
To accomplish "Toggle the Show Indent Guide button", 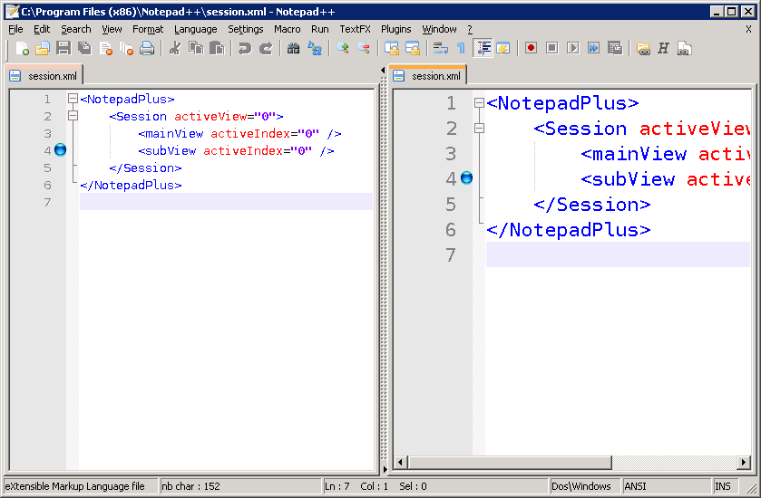I will (x=483, y=48).
